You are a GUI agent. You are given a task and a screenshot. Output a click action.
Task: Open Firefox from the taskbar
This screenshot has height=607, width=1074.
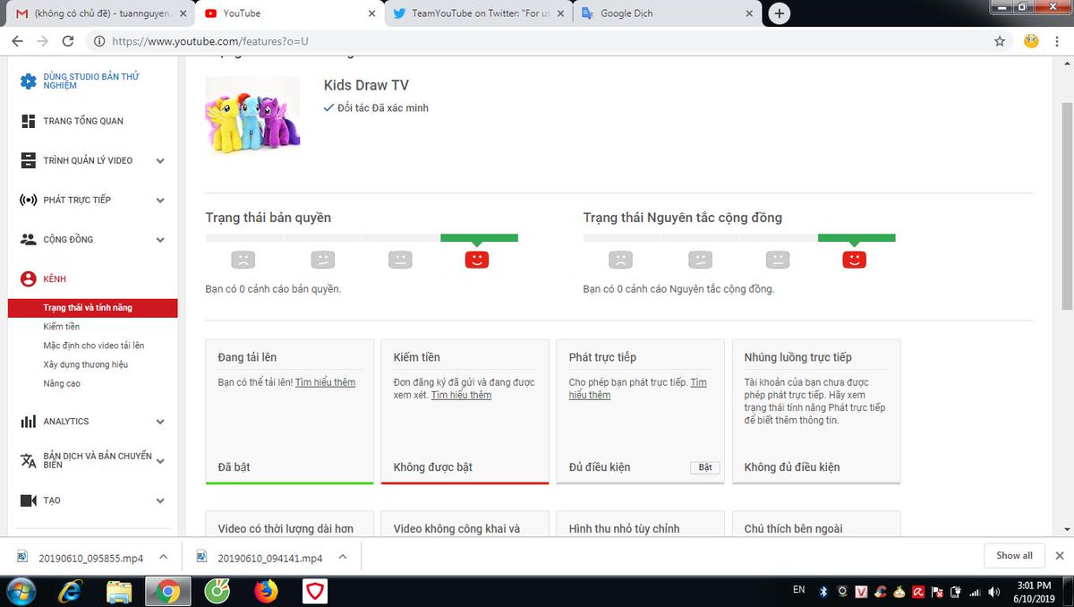click(x=266, y=591)
